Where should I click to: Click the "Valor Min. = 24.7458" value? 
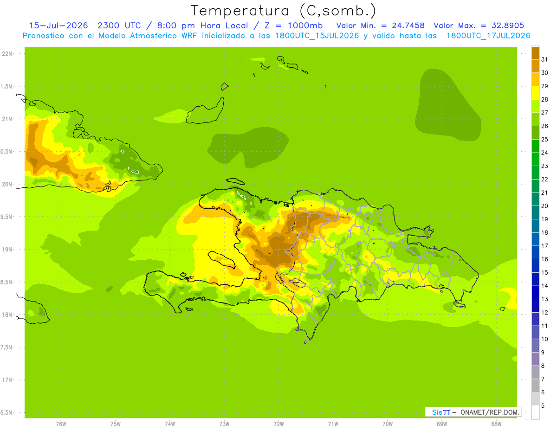(x=380, y=26)
